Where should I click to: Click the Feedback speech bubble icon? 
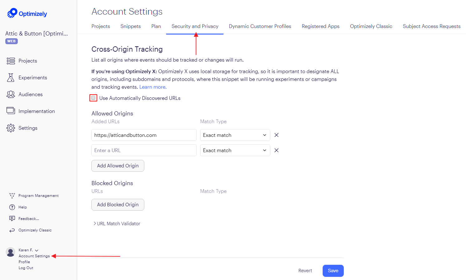[x=12, y=219]
